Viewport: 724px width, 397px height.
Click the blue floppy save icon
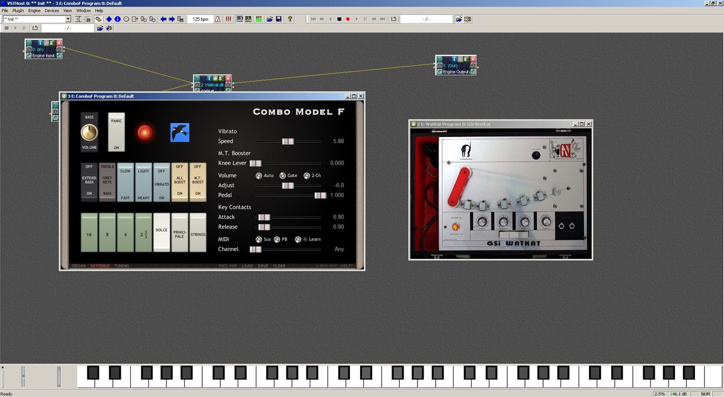click(x=279, y=19)
